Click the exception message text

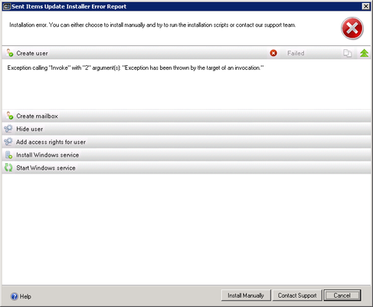[x=136, y=68]
